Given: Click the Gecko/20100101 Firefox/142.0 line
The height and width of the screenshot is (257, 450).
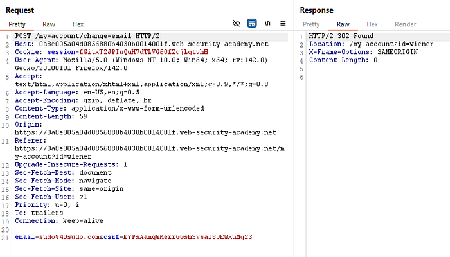Looking at the screenshot, I should (71, 68).
